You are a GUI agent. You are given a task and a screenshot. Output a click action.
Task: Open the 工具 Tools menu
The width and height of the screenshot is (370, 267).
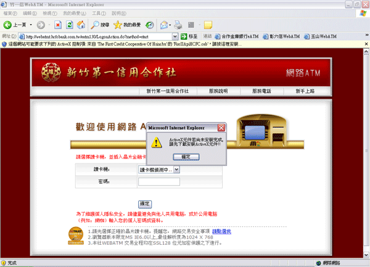click(99, 14)
